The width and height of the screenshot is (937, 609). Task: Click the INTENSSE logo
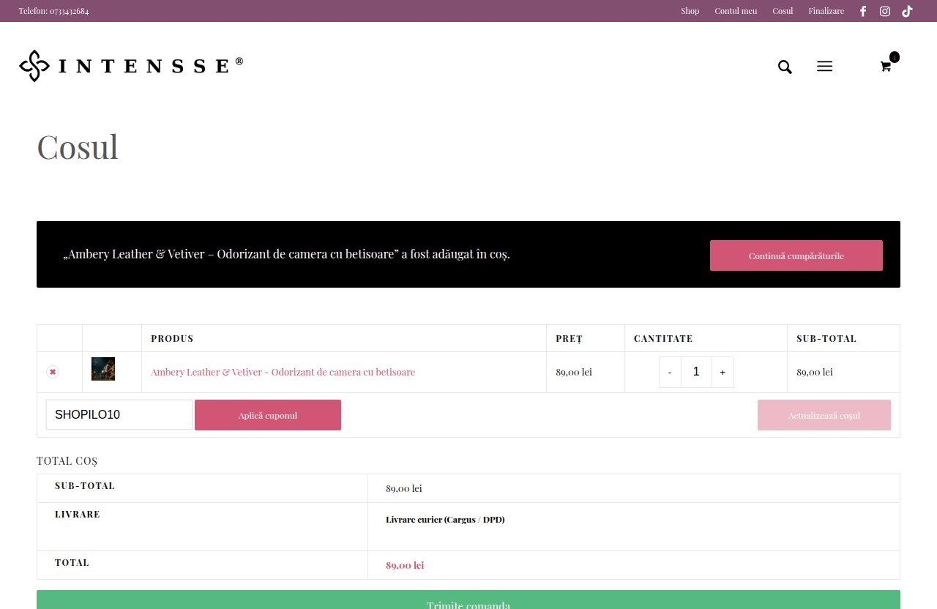coord(131,66)
